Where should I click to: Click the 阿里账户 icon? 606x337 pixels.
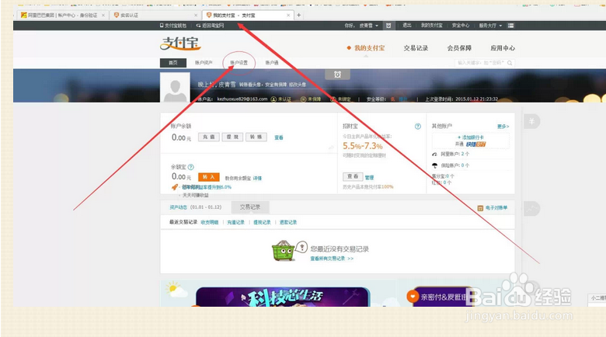(x=434, y=154)
